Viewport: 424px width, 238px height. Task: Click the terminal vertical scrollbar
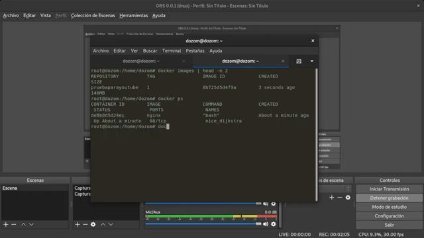click(317, 134)
